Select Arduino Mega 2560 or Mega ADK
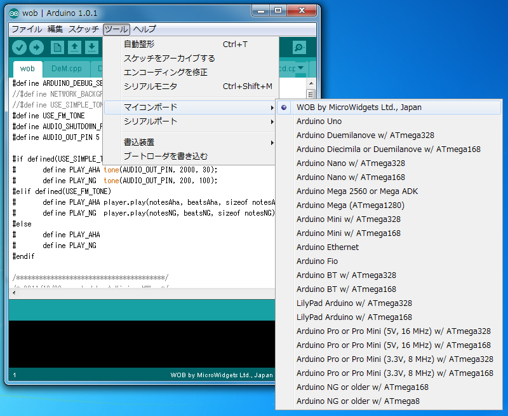The height and width of the screenshot is (416, 508). click(x=389, y=191)
